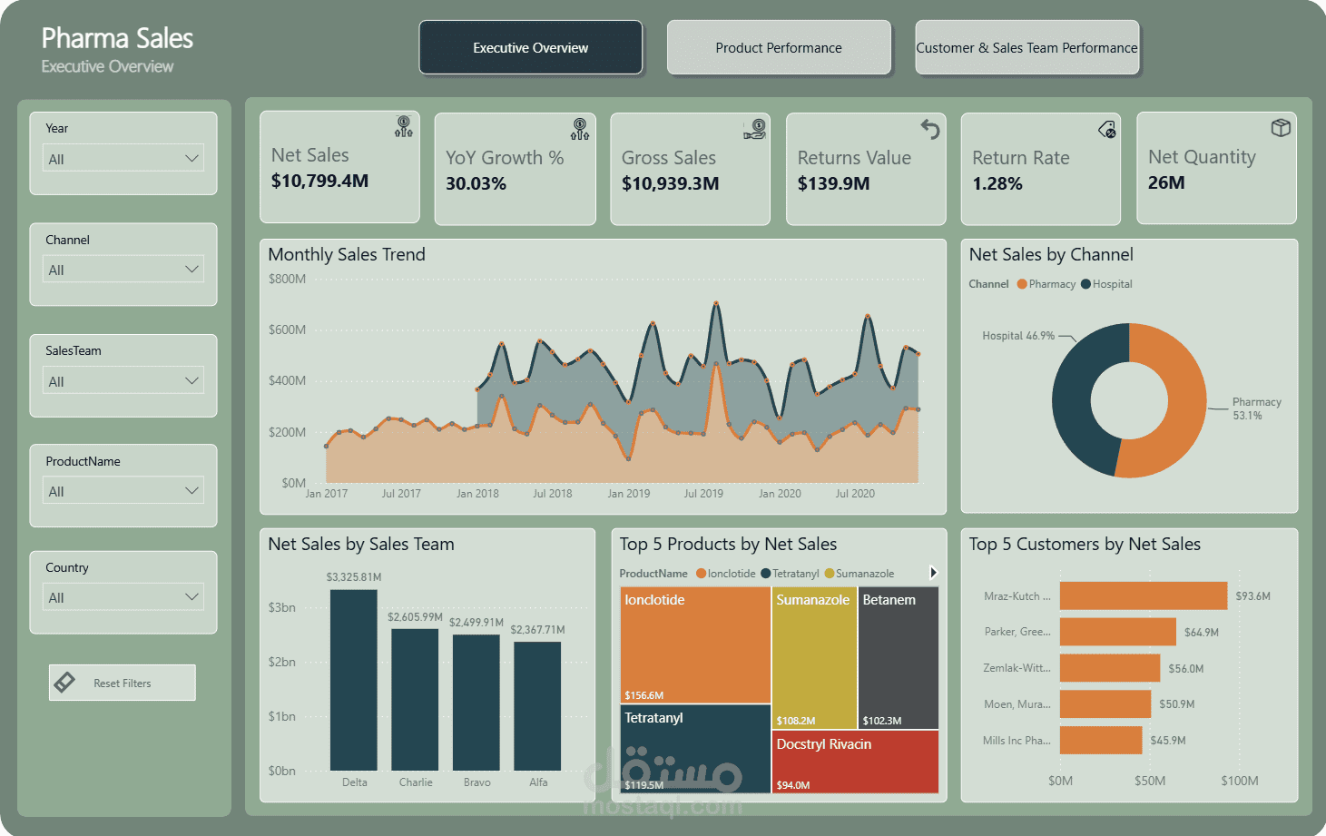This screenshot has height=836, width=1326.
Task: Click the Net Quantity box icon
Action: click(x=1281, y=128)
